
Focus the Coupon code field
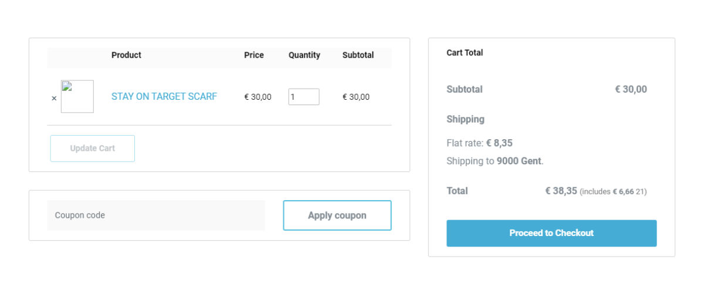click(x=156, y=215)
